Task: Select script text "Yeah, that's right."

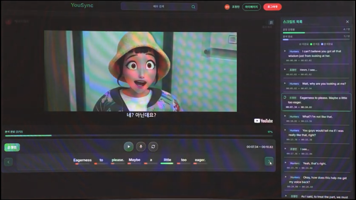Action: click(314, 163)
